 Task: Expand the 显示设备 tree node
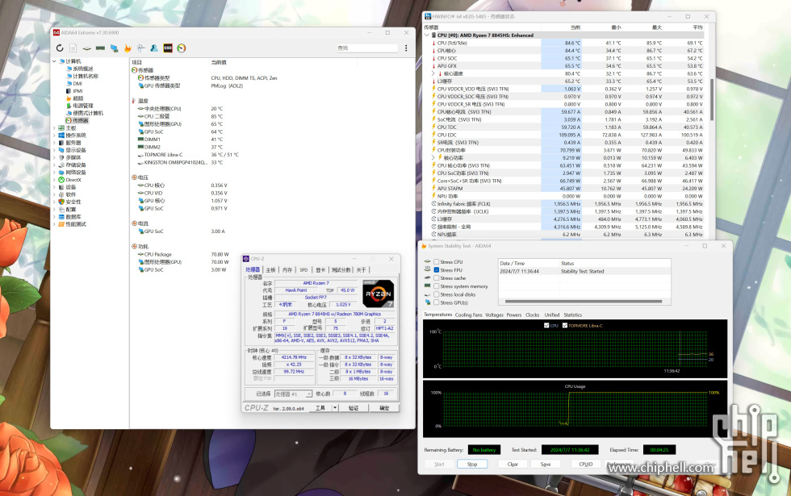click(55, 150)
